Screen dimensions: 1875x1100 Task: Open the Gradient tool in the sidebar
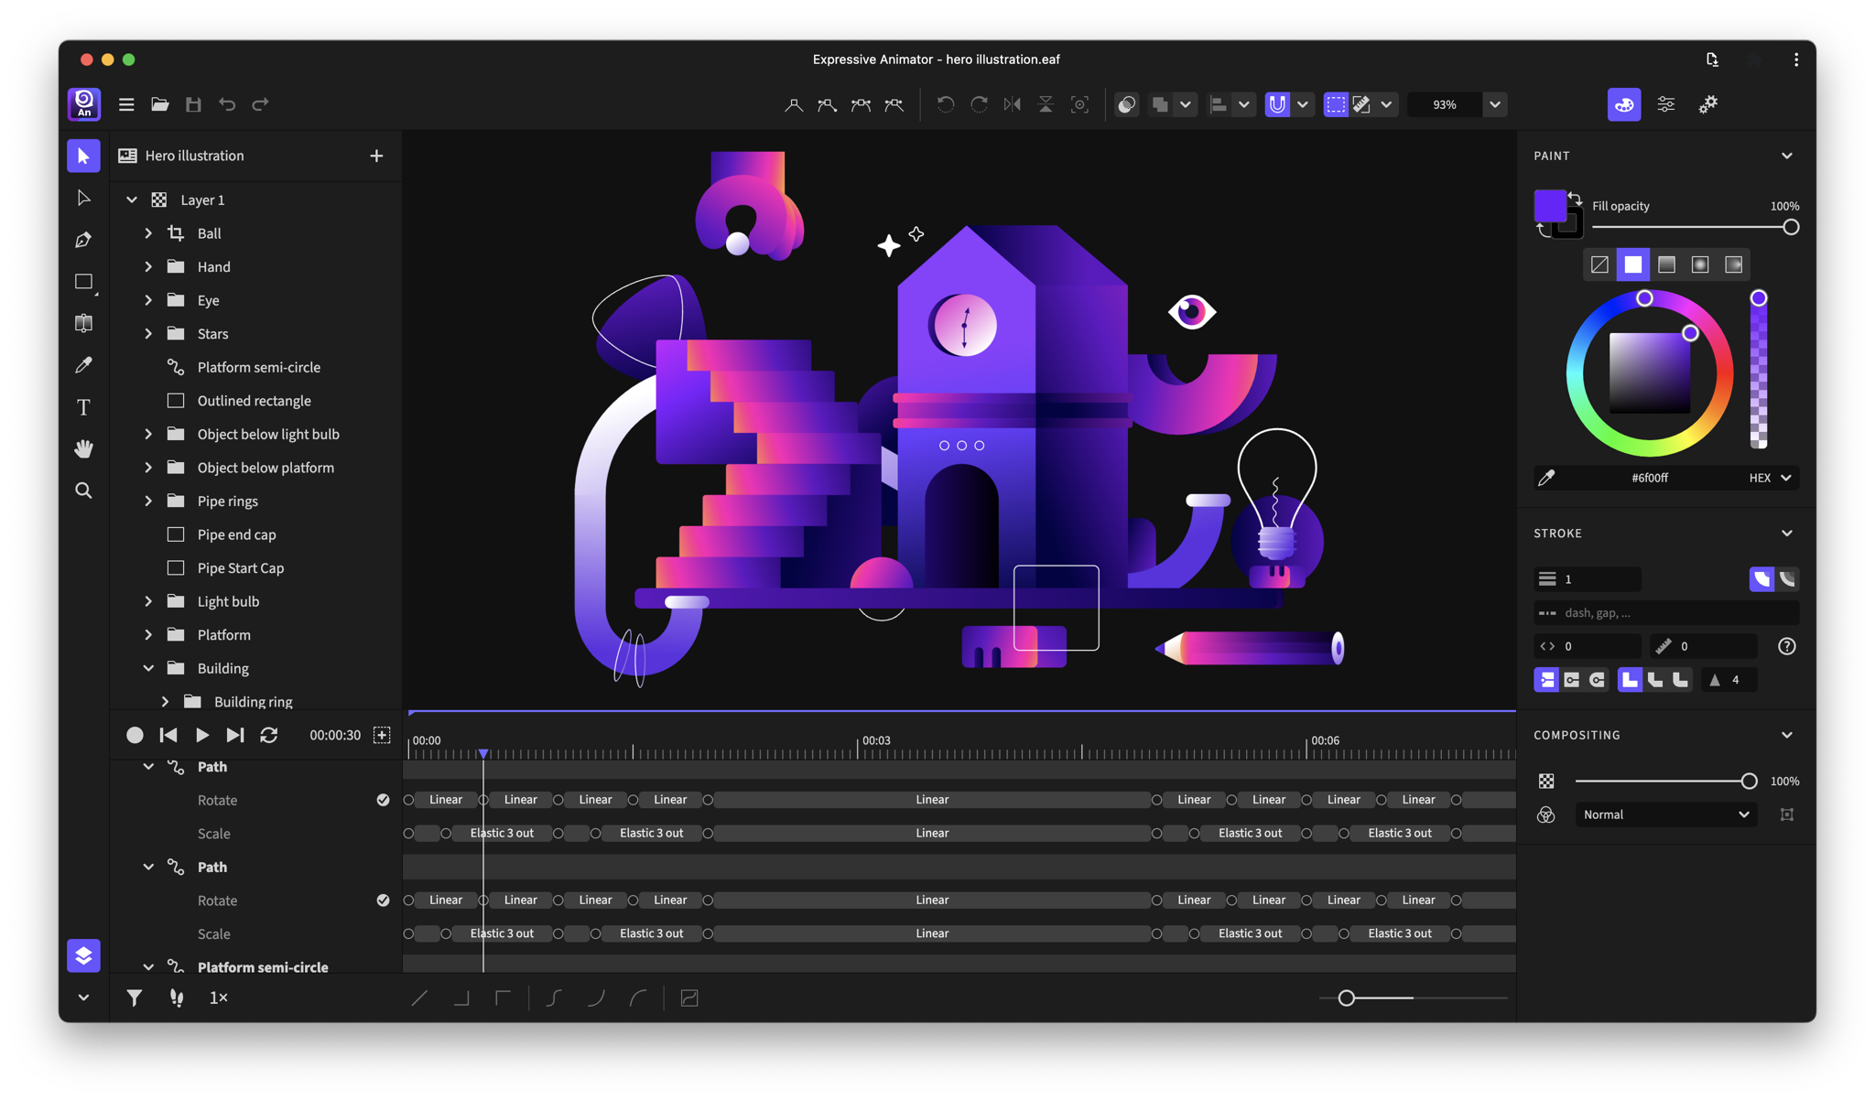point(83,322)
